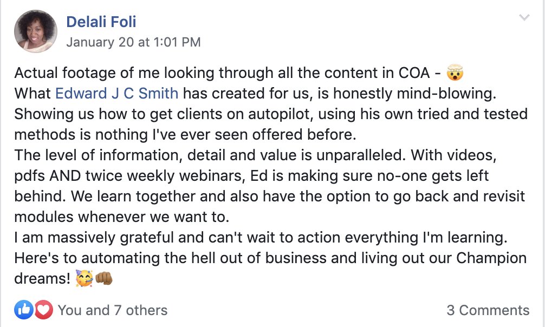545x327 pixels.
Task: Expand the "3 Comments" thread
Action: tap(488, 310)
